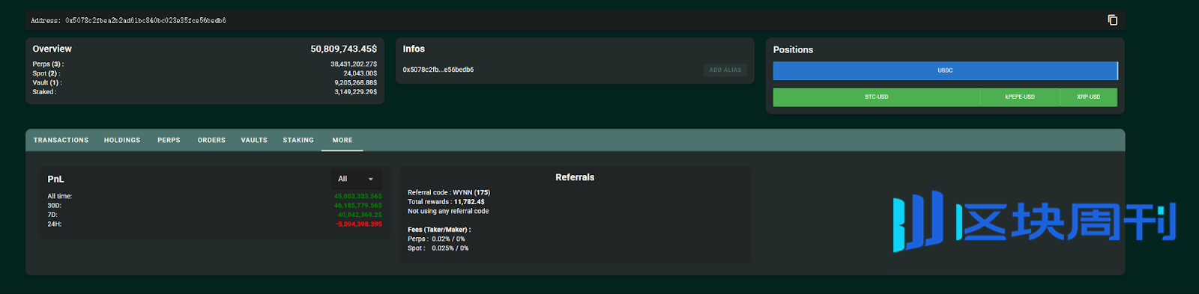The width and height of the screenshot is (1199, 294).
Task: Select the More tab
Action: [342, 141]
